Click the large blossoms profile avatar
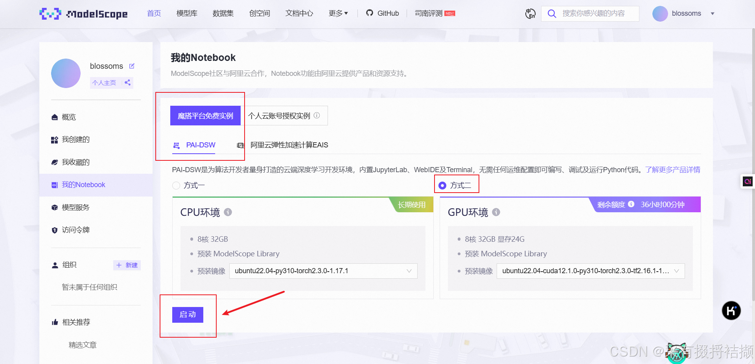The width and height of the screenshot is (755, 364). click(x=66, y=74)
